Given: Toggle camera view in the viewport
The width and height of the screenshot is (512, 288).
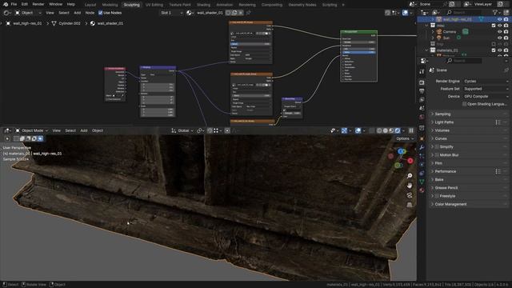Looking at the screenshot, I should click(x=410, y=195).
